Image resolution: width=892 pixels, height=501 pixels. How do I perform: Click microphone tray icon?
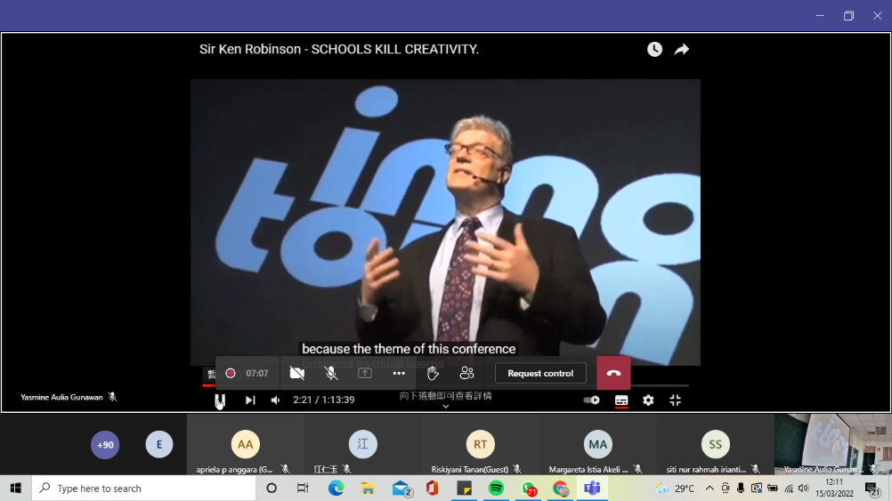click(x=741, y=489)
